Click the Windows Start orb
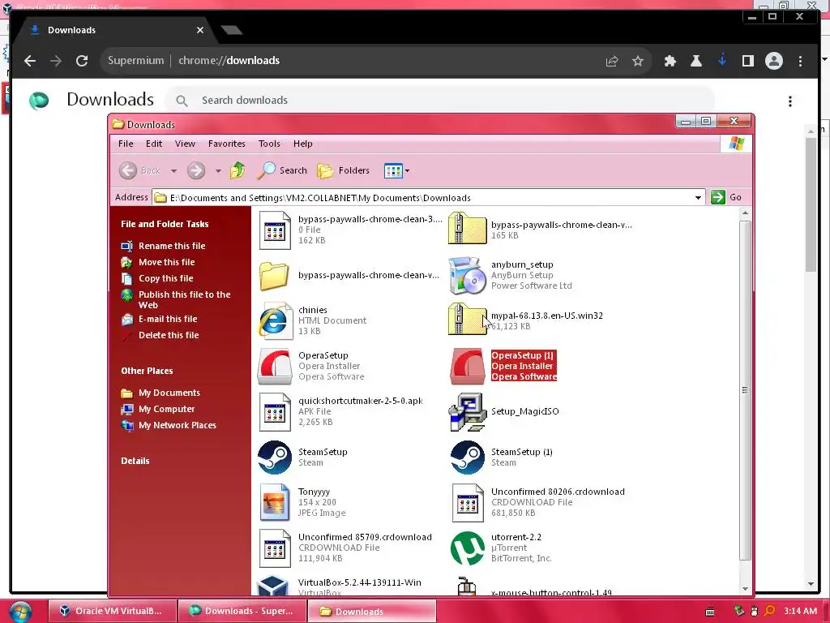Screen dimensions: 830x623 [20, 612]
